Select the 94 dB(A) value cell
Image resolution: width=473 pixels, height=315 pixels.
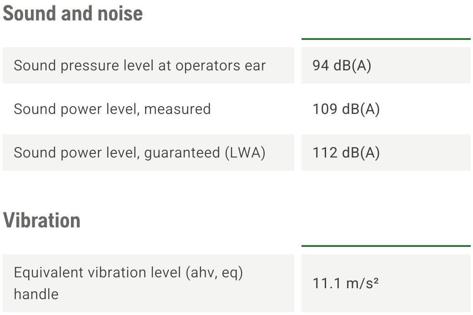(x=386, y=65)
